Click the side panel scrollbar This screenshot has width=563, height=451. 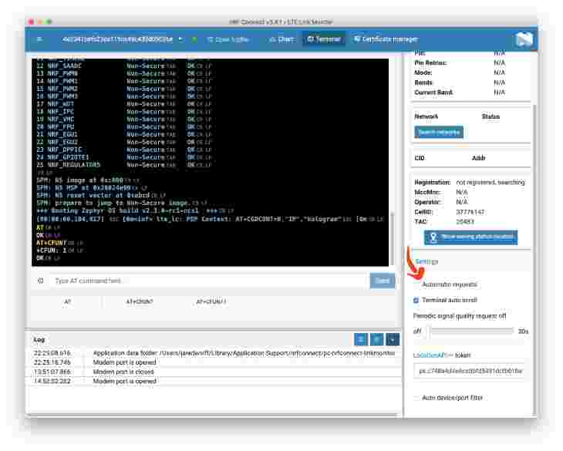point(534,258)
